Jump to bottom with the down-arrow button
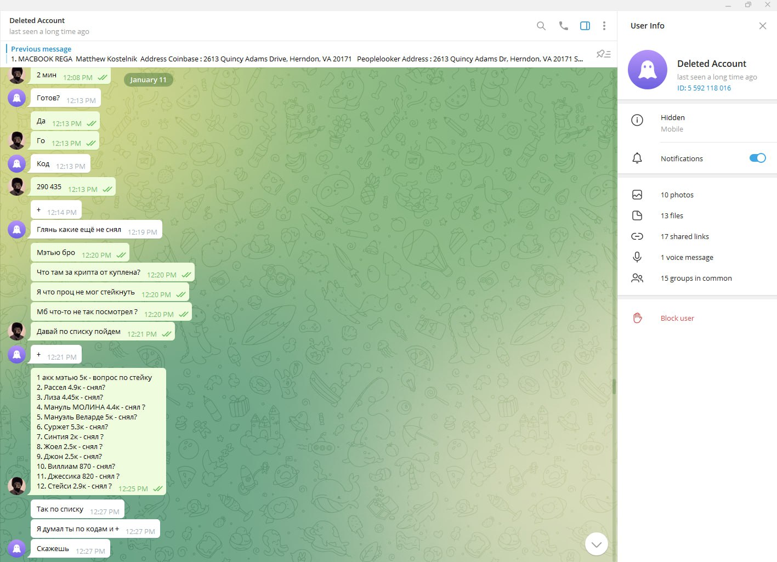The height and width of the screenshot is (562, 777). (597, 544)
